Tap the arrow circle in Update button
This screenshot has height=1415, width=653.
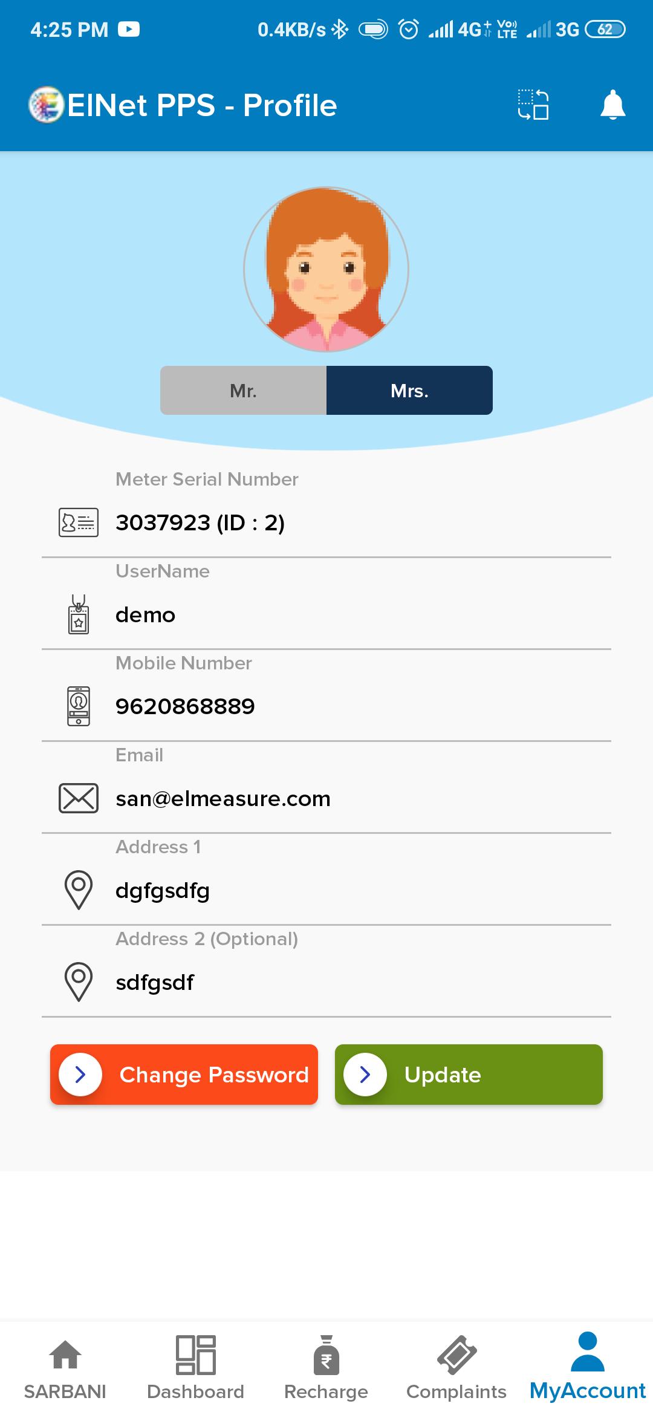click(365, 1075)
